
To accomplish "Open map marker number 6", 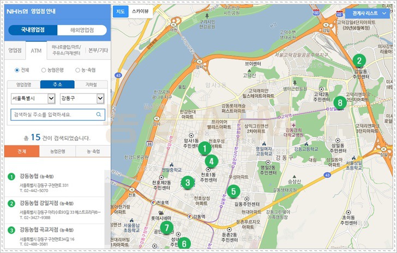I will (184, 243).
